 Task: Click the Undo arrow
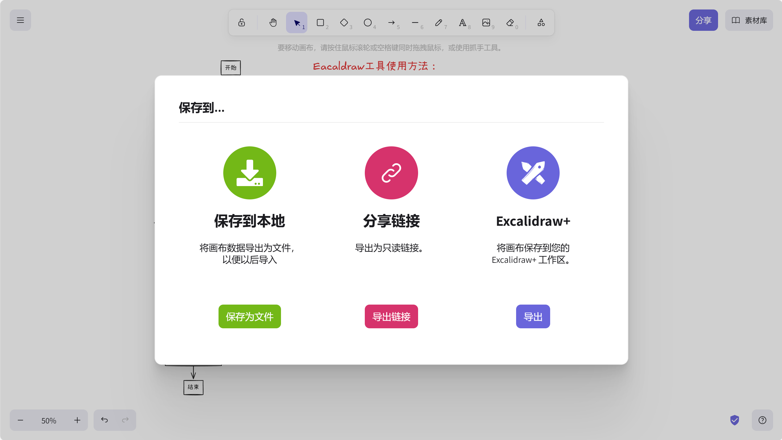104,420
